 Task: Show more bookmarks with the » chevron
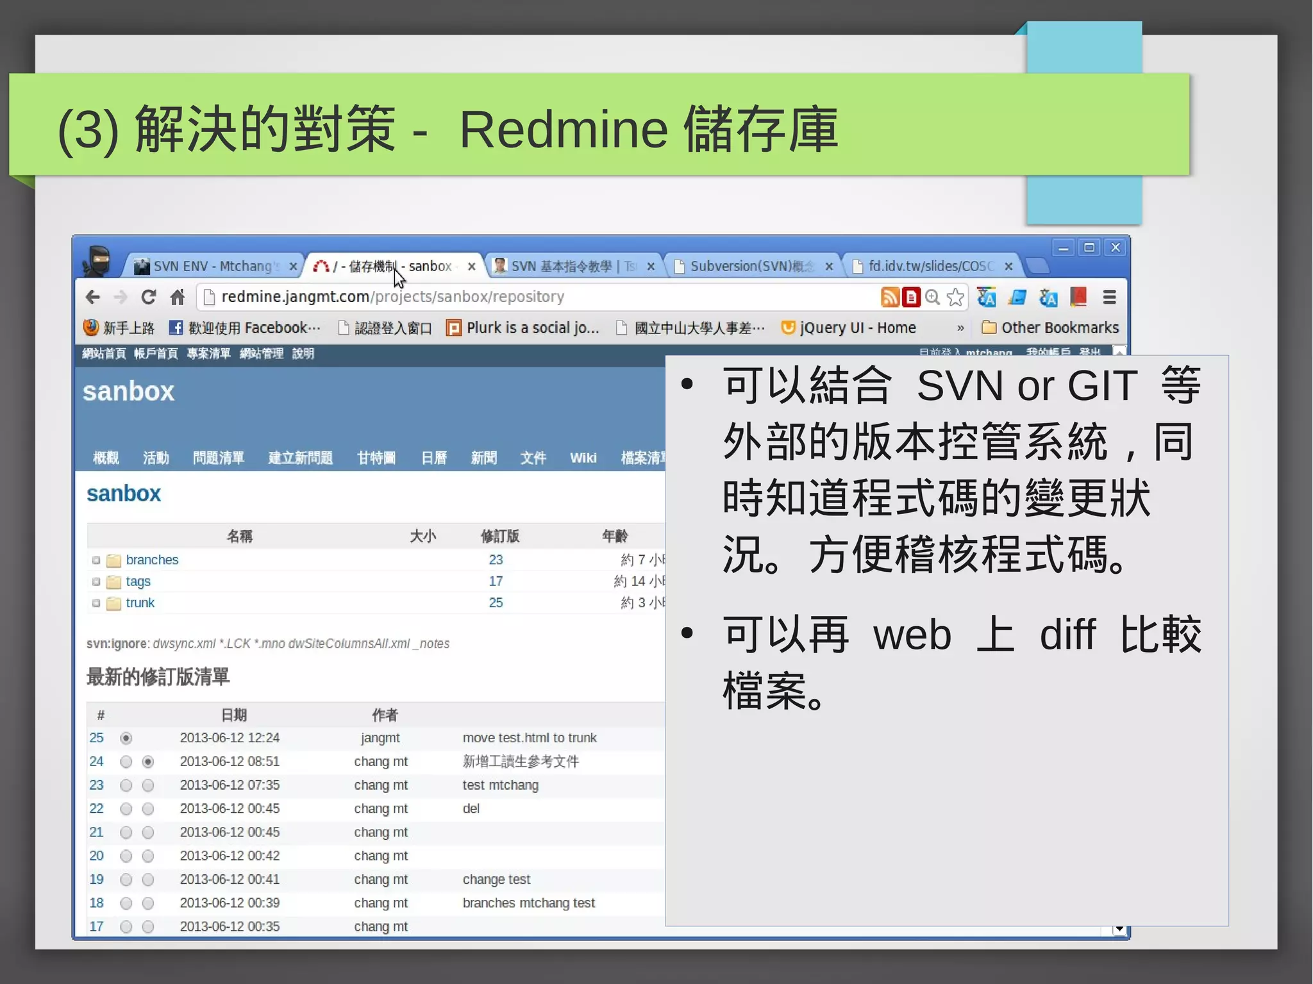coord(960,328)
